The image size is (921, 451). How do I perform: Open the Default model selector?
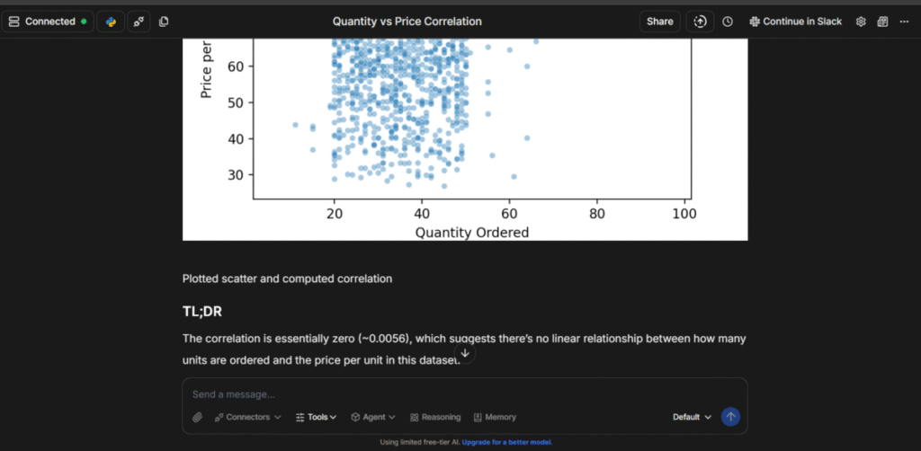[692, 417]
